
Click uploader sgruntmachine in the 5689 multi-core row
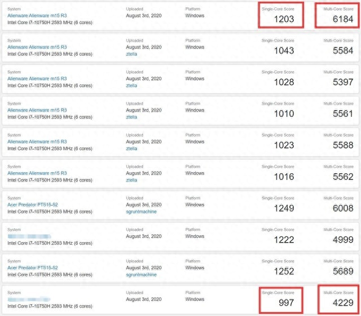coord(141,275)
